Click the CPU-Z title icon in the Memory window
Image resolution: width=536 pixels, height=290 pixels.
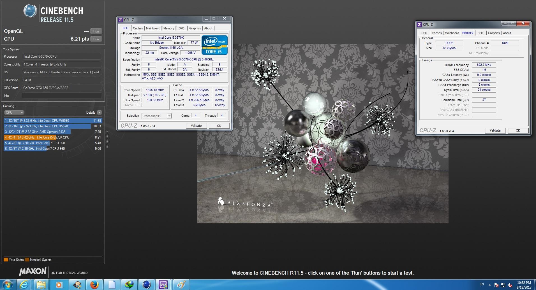[x=419, y=24]
